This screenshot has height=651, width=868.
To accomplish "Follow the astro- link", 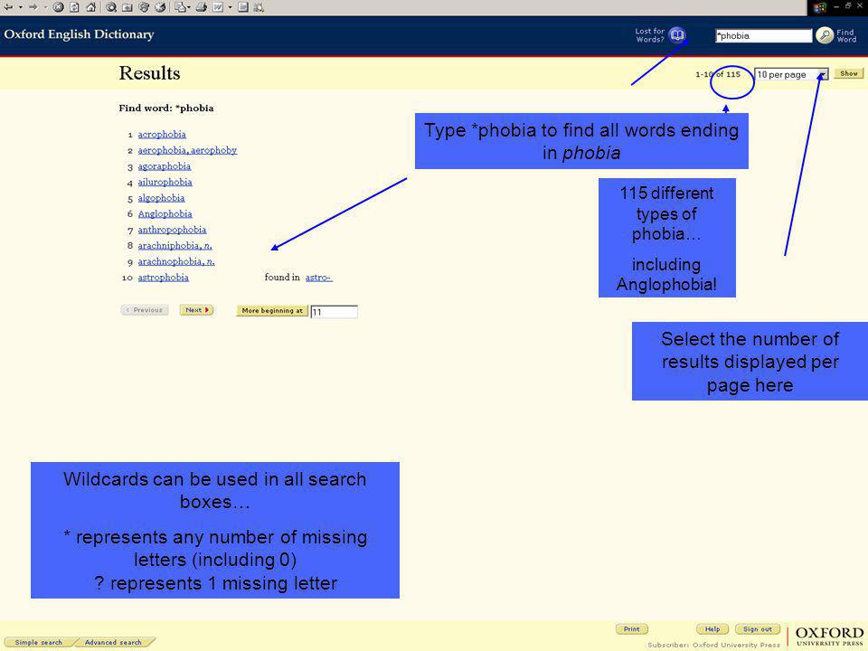I will (x=319, y=278).
